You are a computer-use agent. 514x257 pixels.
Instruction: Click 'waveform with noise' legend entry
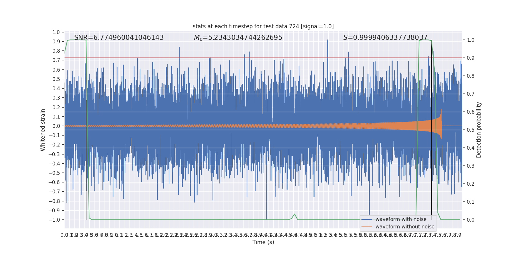point(401,219)
